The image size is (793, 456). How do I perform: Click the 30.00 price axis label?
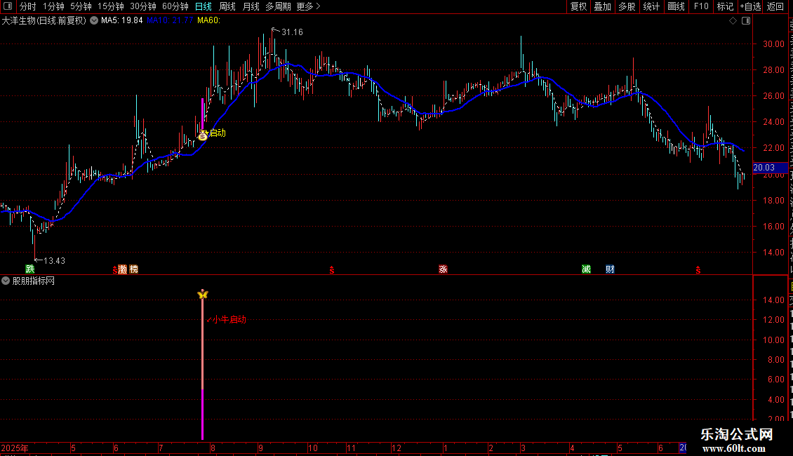773,44
